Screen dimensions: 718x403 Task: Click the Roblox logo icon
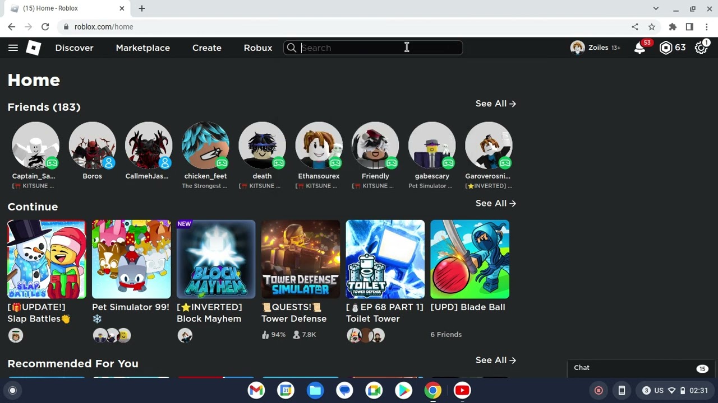coord(34,48)
